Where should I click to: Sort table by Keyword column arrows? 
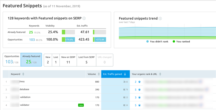[23, 74]
